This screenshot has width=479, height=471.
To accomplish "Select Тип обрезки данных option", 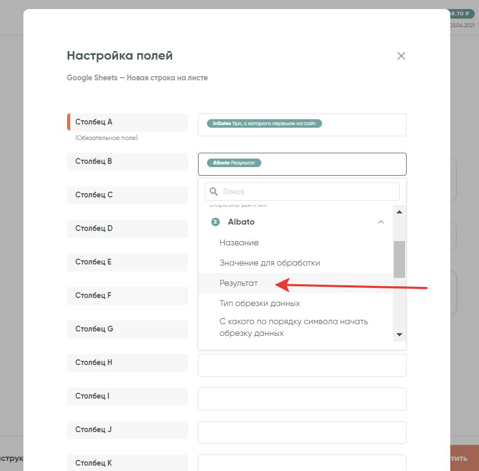I will pos(260,303).
